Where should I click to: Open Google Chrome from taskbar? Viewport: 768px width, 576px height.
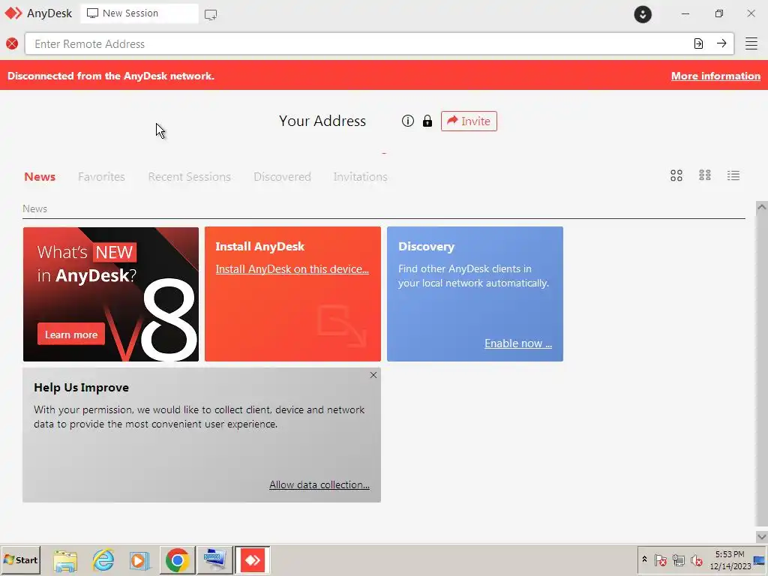click(x=177, y=559)
